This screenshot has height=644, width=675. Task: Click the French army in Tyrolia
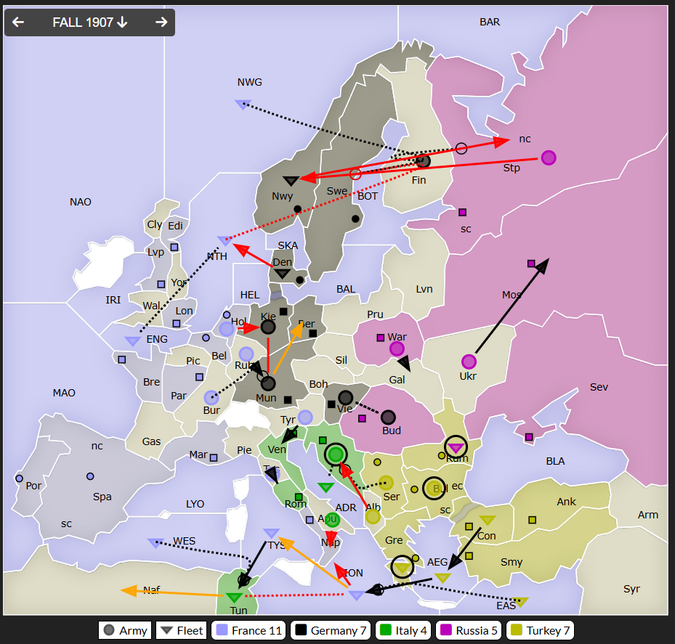coord(305,417)
